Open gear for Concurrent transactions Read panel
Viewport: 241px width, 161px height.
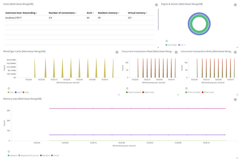pyautogui.click(x=176, y=52)
